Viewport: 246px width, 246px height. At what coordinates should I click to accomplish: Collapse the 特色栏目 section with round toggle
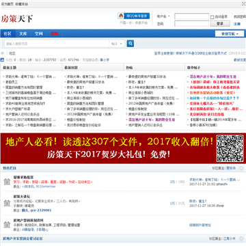point(241,168)
